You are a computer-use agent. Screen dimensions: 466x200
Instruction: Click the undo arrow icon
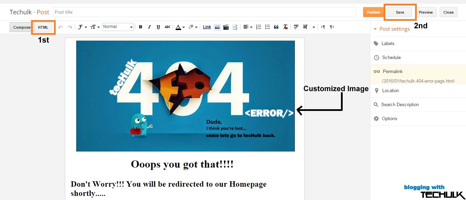[x=61, y=27]
